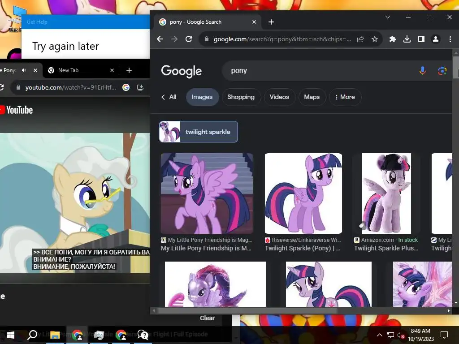Open the first Chrome taskbar icon
Image resolution: width=459 pixels, height=344 pixels.
pos(77,335)
